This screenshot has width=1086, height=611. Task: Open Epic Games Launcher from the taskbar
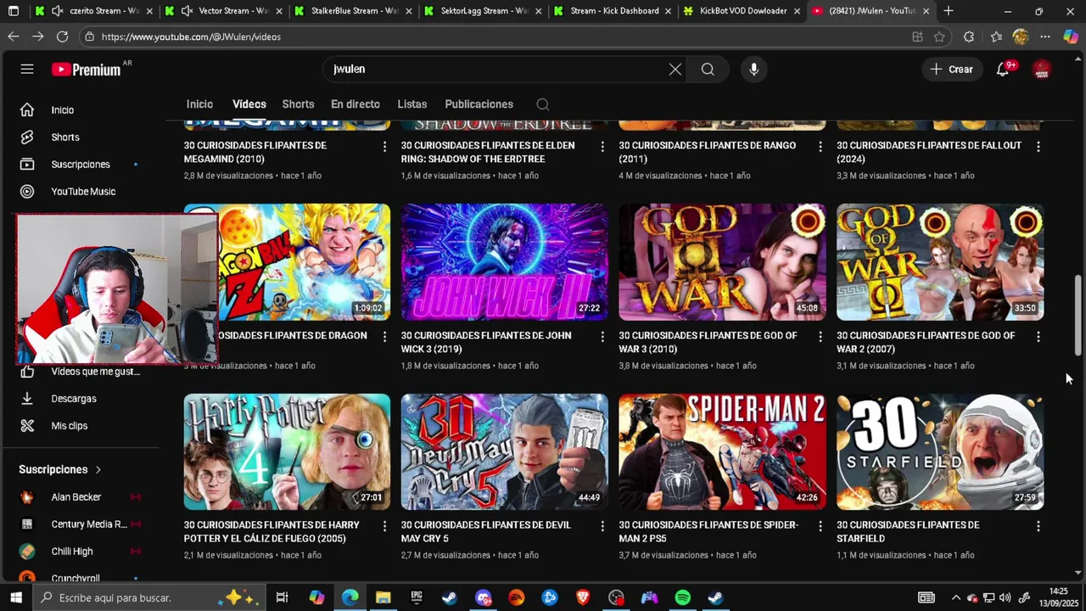pos(417,597)
